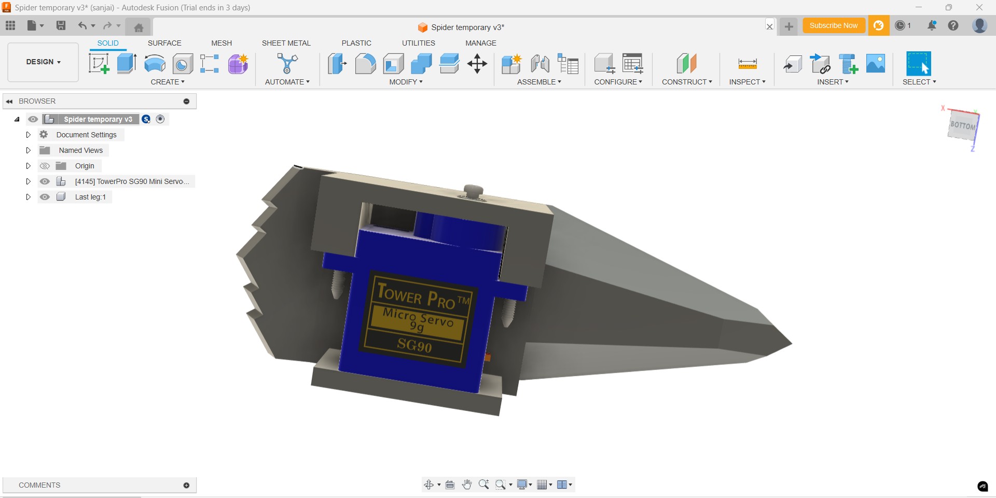
Task: Open the Automated Modeling tool
Action: tap(287, 64)
